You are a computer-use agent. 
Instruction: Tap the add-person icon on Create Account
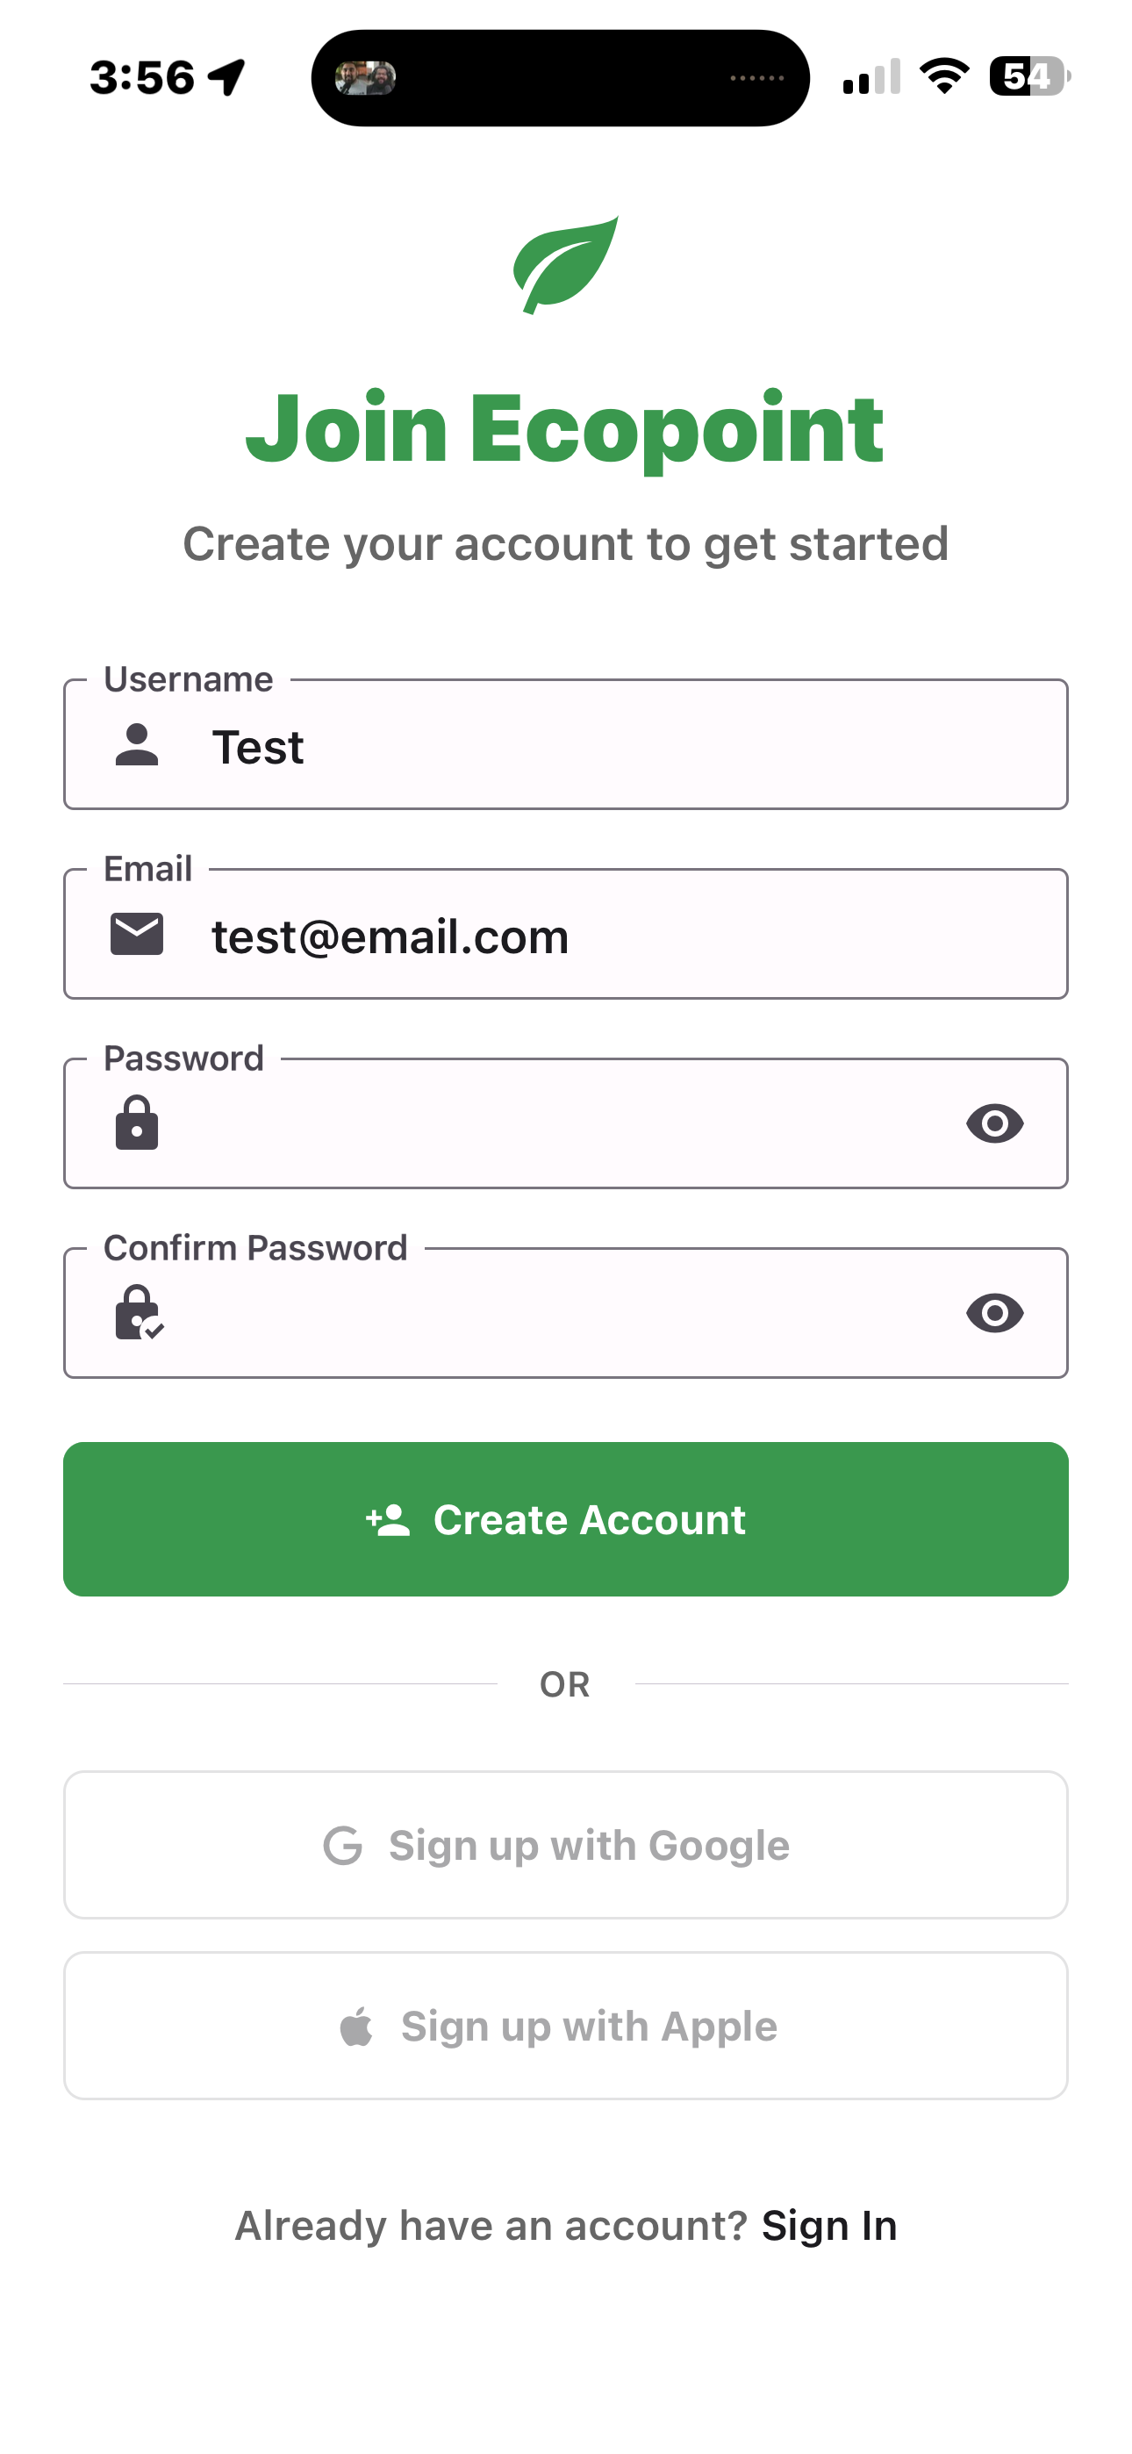[x=388, y=1519]
